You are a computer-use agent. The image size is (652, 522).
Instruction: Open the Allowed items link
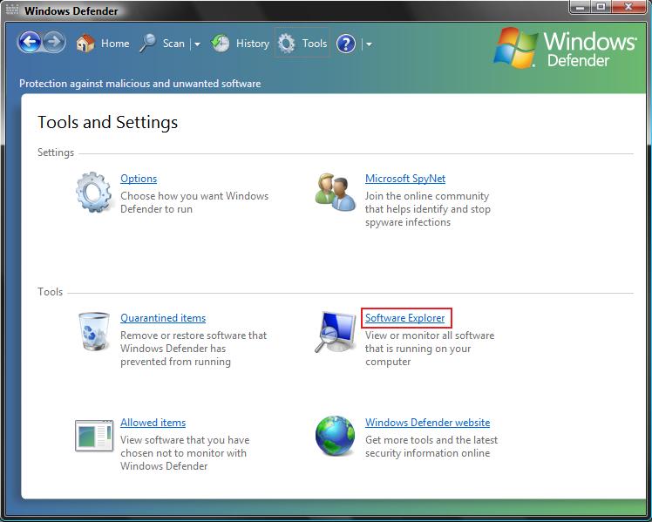[x=153, y=423]
